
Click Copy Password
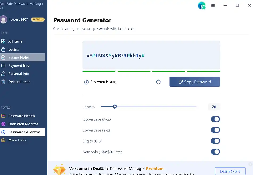coord(195,82)
